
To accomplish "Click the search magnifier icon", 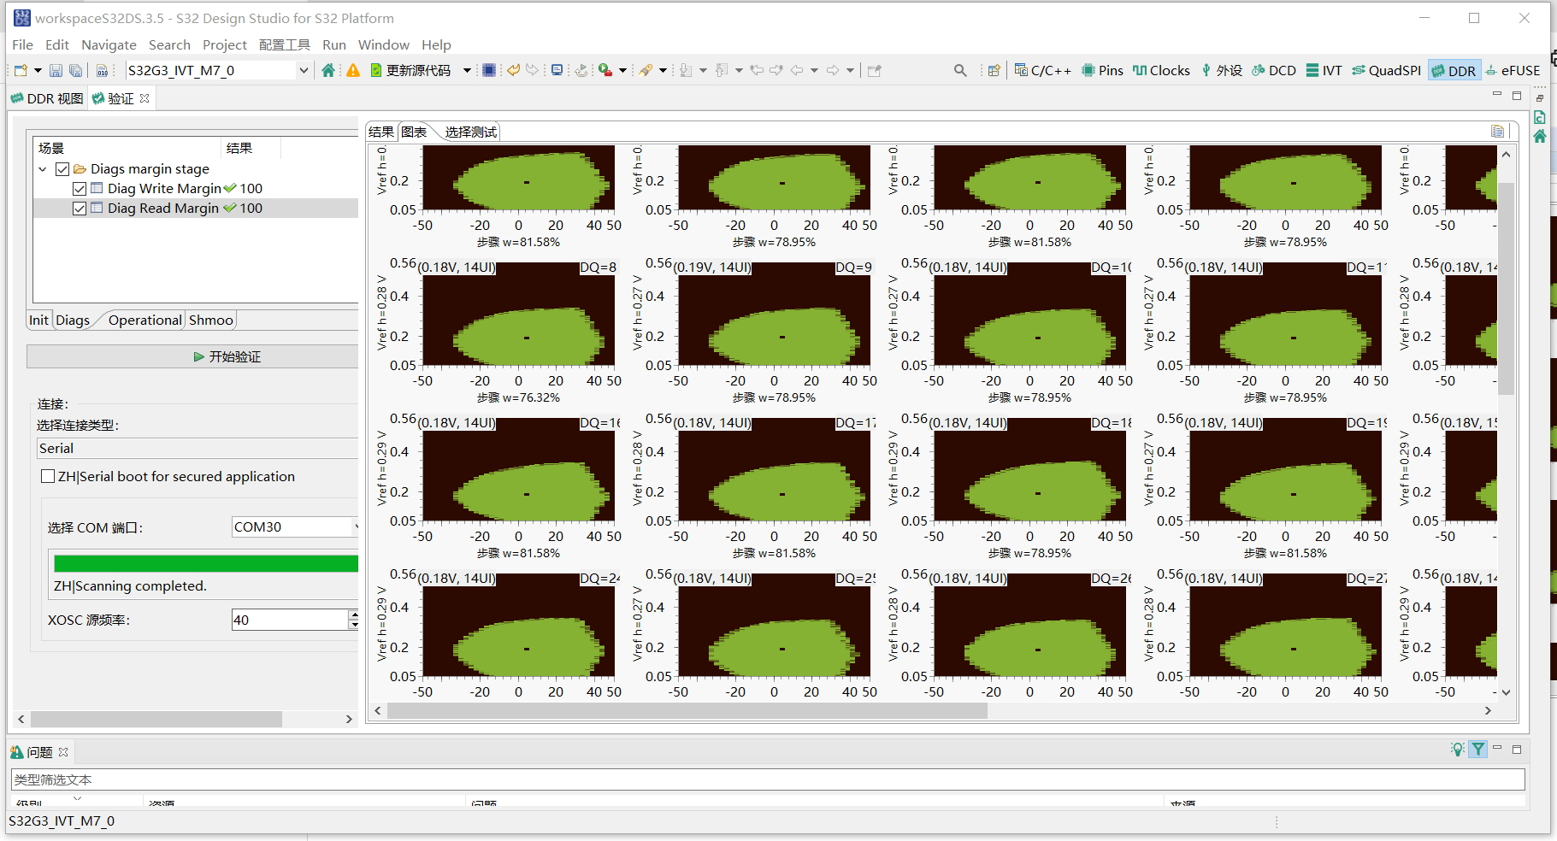I will [x=960, y=70].
